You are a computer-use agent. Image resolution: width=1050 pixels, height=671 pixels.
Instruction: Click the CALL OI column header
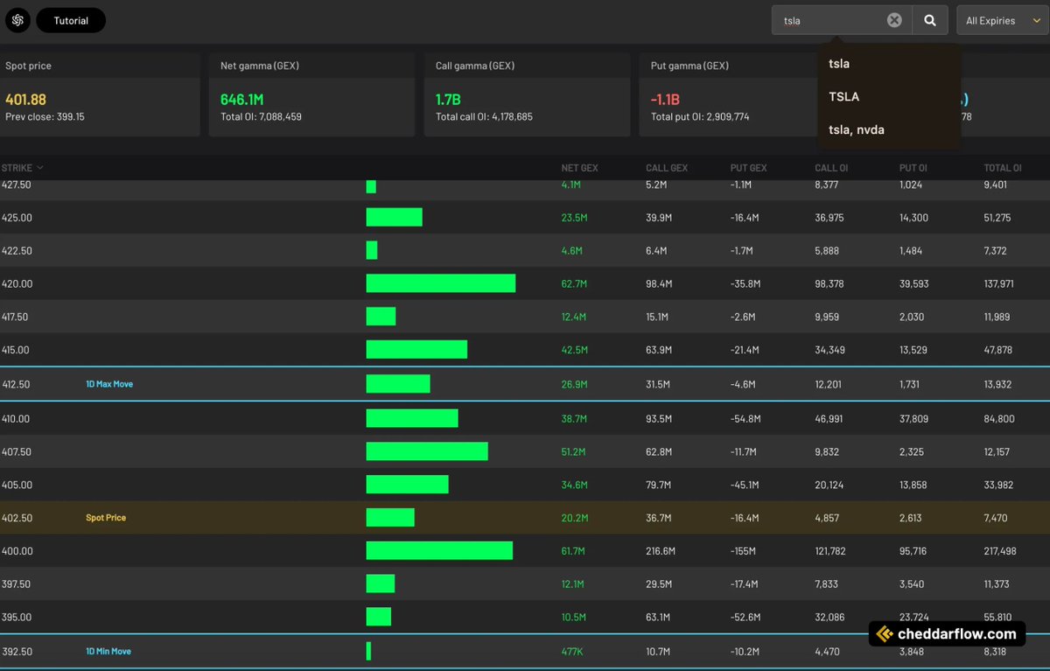[x=830, y=168]
